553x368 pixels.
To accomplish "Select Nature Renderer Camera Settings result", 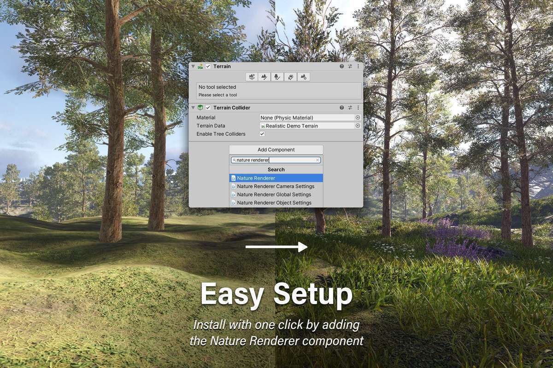I will pos(276,186).
